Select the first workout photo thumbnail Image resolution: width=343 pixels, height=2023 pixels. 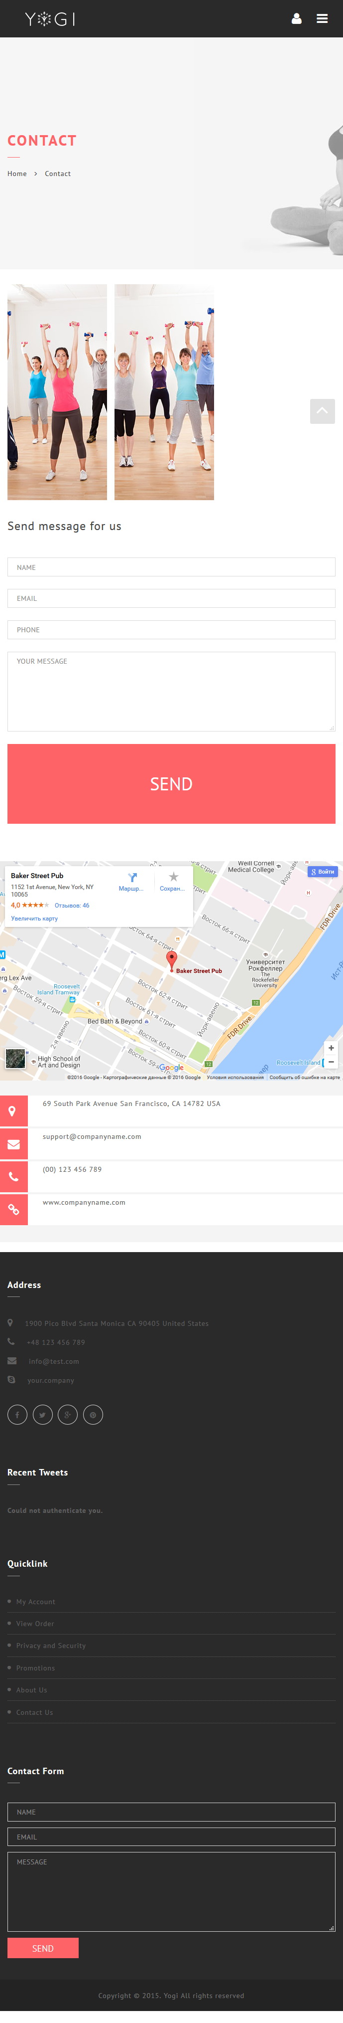coord(57,392)
